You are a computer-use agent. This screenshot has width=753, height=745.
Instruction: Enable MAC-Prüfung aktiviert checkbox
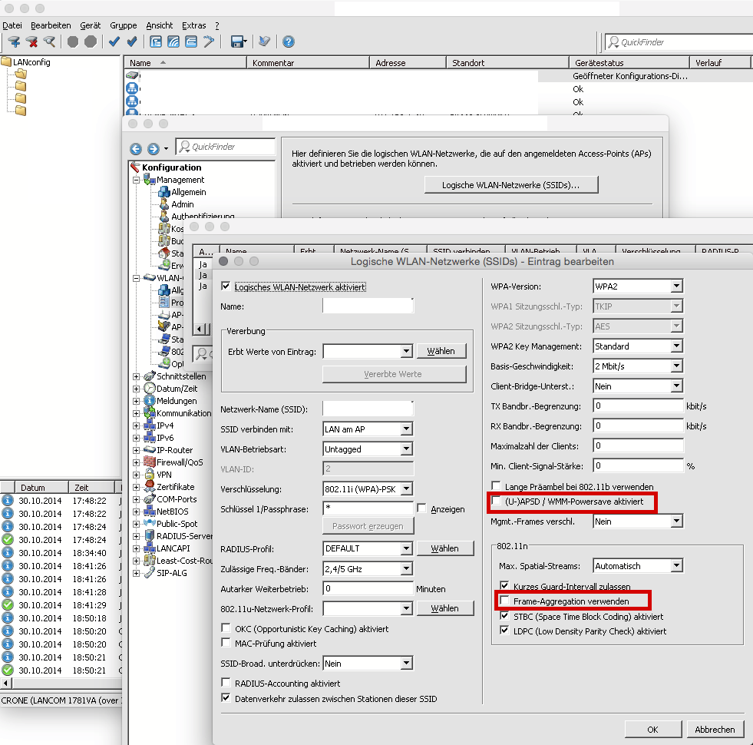pos(226,643)
